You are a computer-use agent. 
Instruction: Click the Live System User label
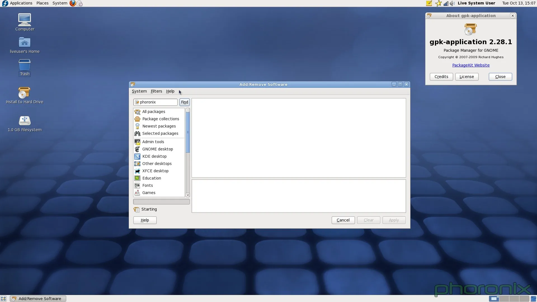[x=476, y=3]
